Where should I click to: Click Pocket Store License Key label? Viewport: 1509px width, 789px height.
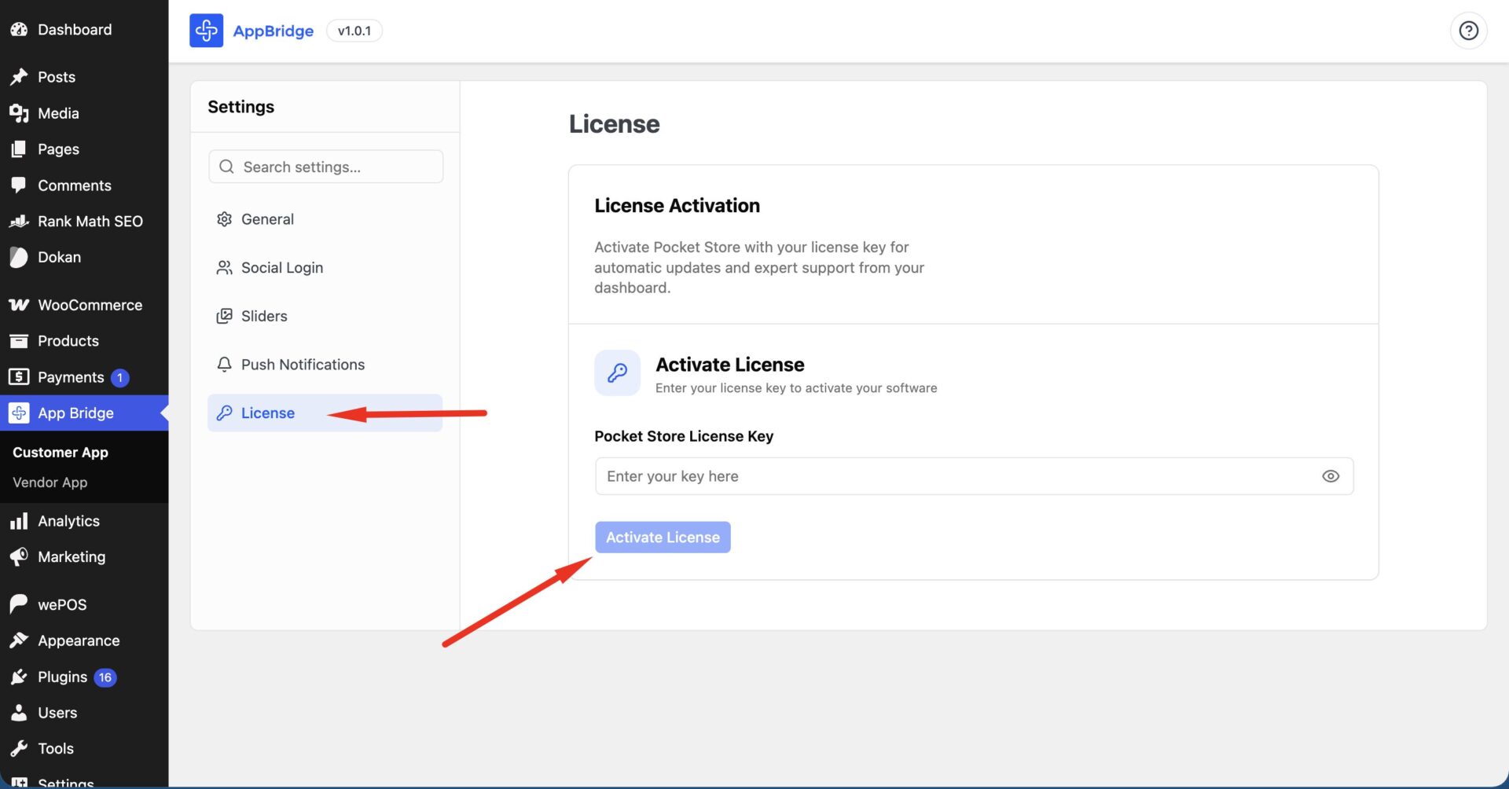(684, 436)
